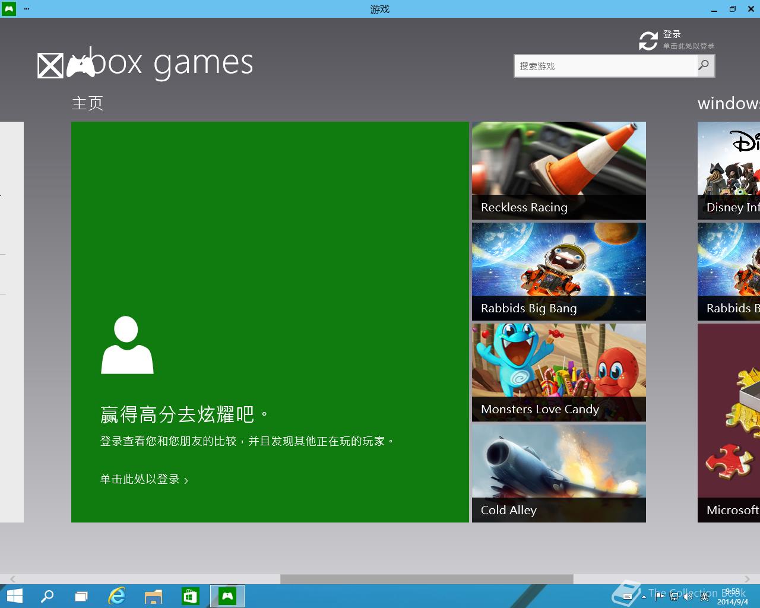The height and width of the screenshot is (608, 760).
Task: Click the action center flag tray icon
Action: tap(659, 596)
